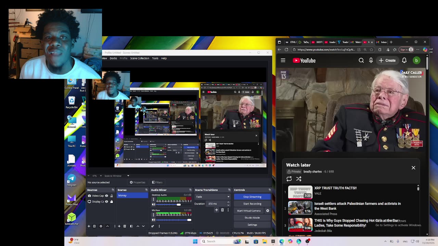Open the Help menu in OBS
Screen dimensions: 438x246
[164, 58]
